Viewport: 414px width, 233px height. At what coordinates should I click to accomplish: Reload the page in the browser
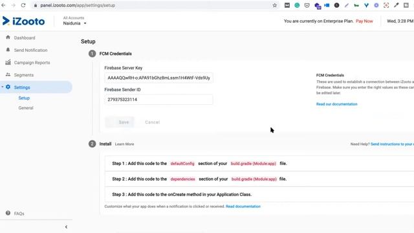[23, 5]
